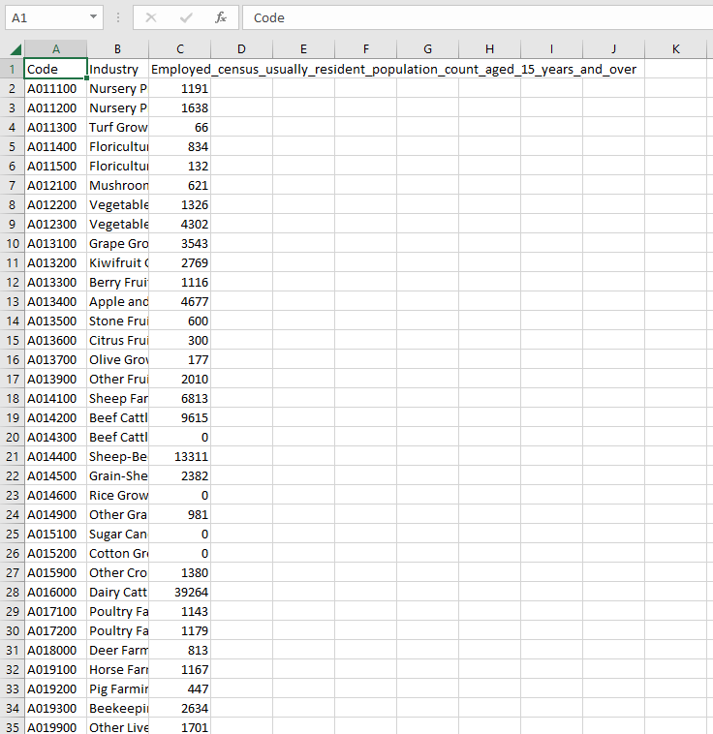This screenshot has height=734, width=713.
Task: Select cell with code A015200
Action: 56,553
